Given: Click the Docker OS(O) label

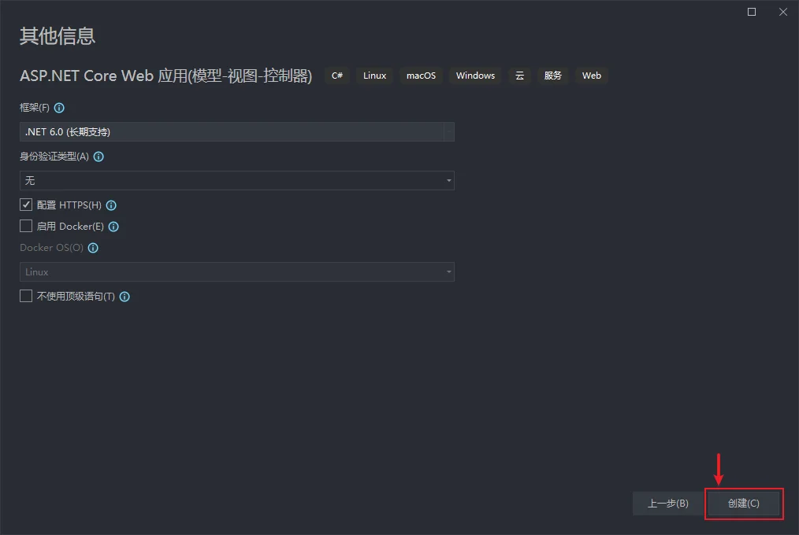Looking at the screenshot, I should (x=51, y=248).
